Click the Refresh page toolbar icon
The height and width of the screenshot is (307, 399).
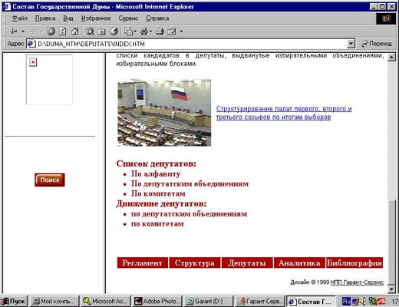pos(63,31)
